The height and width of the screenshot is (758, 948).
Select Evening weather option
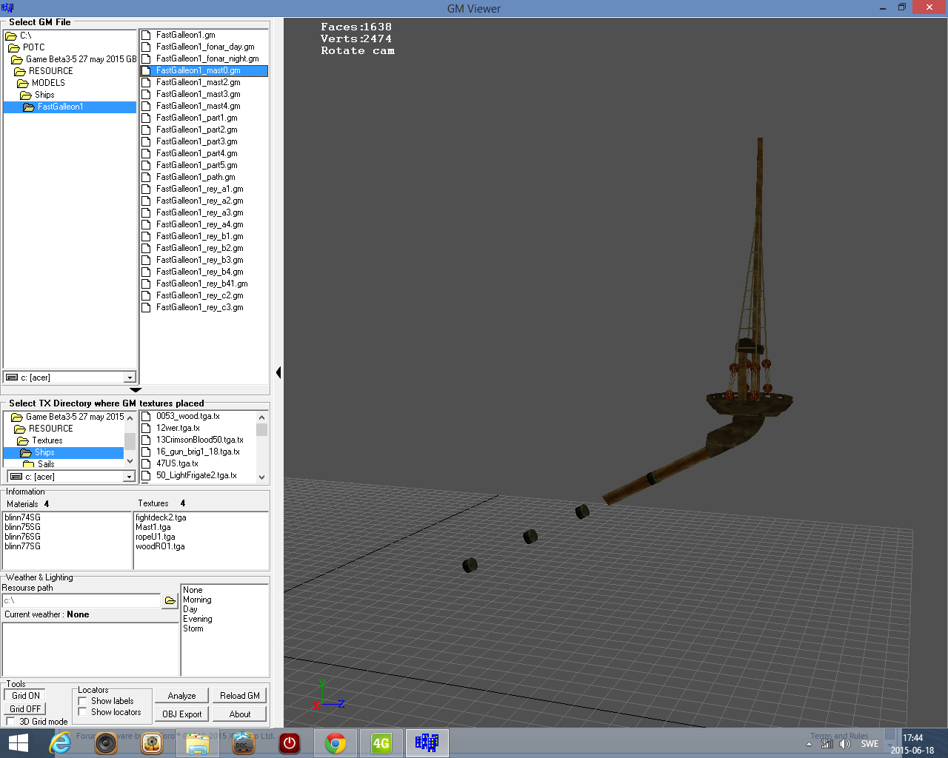point(198,619)
